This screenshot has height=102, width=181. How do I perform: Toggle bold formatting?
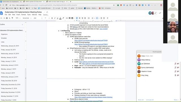(x=52, y=18)
